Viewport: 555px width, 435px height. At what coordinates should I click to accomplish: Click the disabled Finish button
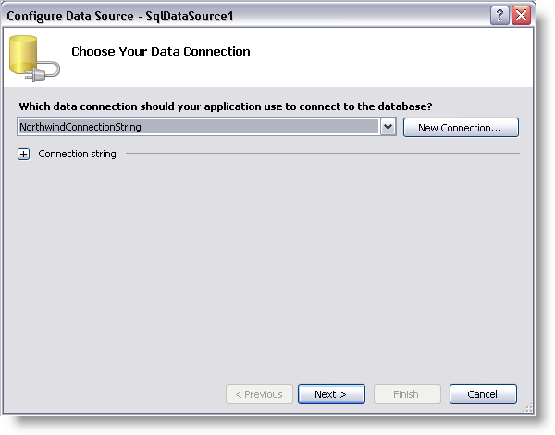pos(406,394)
